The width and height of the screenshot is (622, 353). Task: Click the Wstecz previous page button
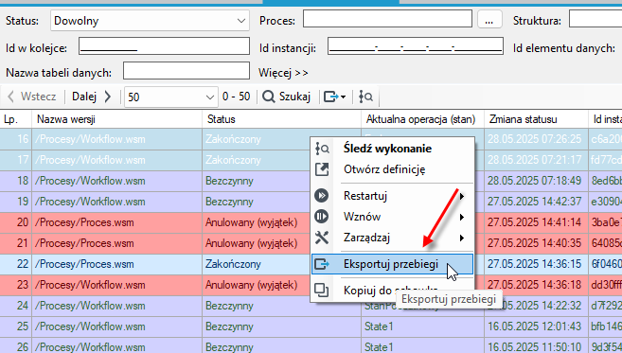(x=32, y=97)
